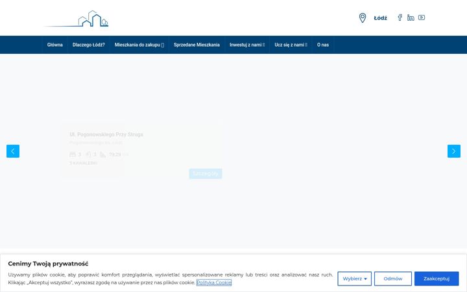This screenshot has height=292, width=467.
Task: Click the Szczegóły button on slide
Action: click(206, 173)
